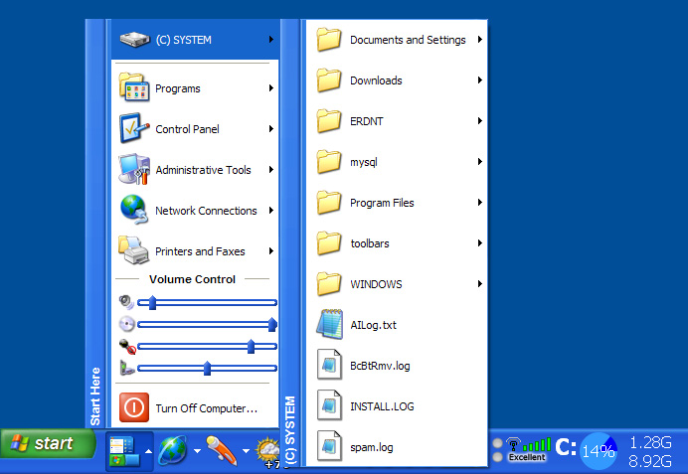
Task: Expand the Printers and Faxes submenu arrow
Action: tap(271, 251)
